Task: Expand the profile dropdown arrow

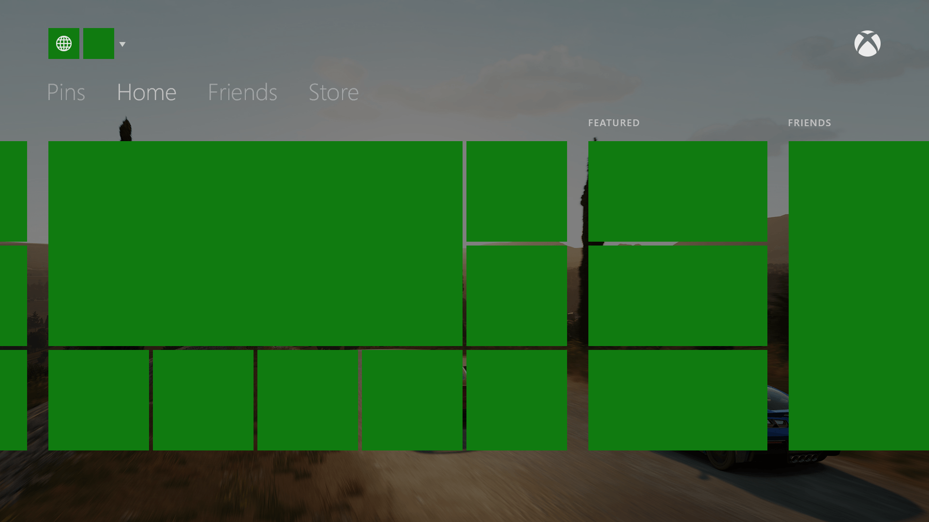Action: point(122,44)
